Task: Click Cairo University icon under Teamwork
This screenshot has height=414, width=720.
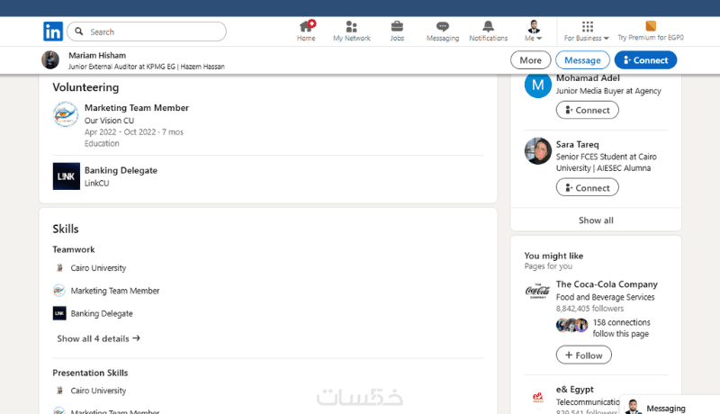Action: 59,267
